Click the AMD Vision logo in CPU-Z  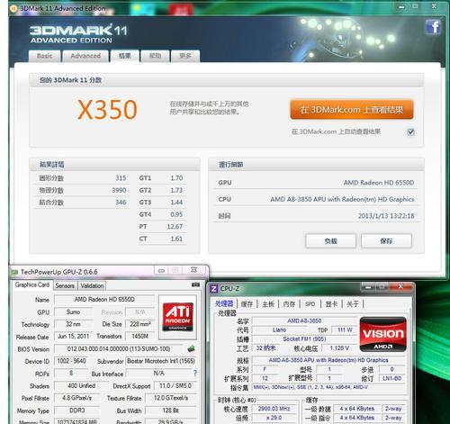coord(383,334)
